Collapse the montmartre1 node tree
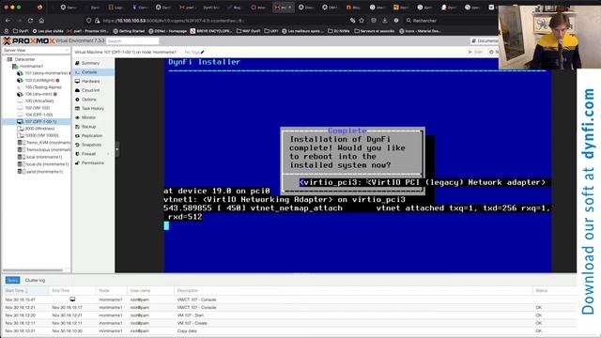Image resolution: width=601 pixels, height=338 pixels. pos(9,67)
